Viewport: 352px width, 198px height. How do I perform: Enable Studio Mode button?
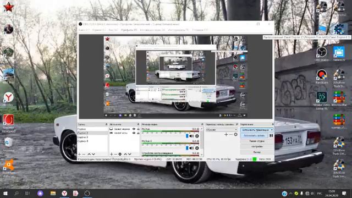[x=257, y=141]
